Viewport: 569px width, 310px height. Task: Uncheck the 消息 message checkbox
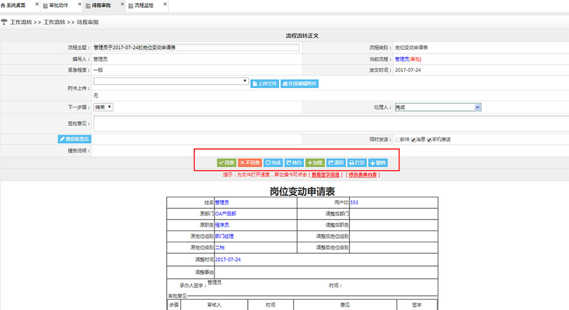click(x=414, y=139)
